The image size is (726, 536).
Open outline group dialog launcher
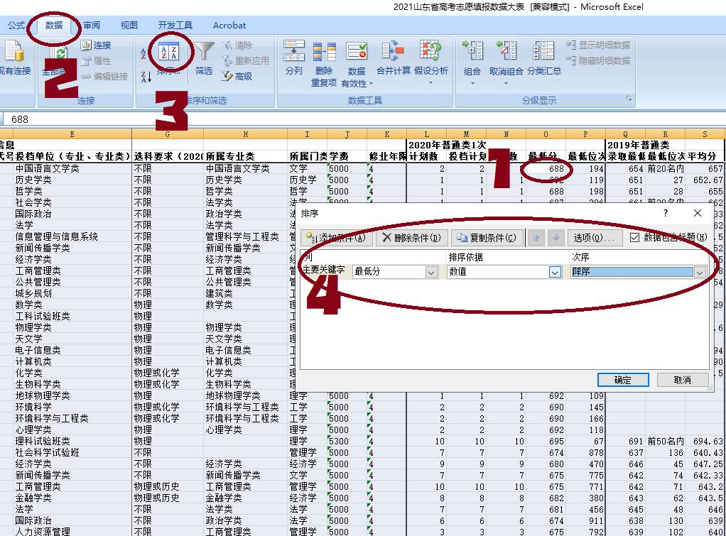(629, 99)
